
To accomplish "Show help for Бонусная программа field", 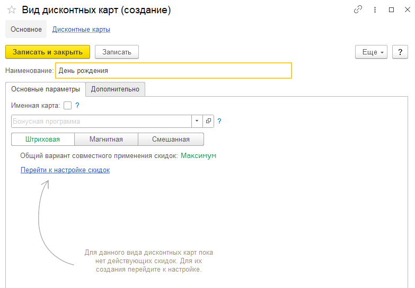I will [x=219, y=121].
